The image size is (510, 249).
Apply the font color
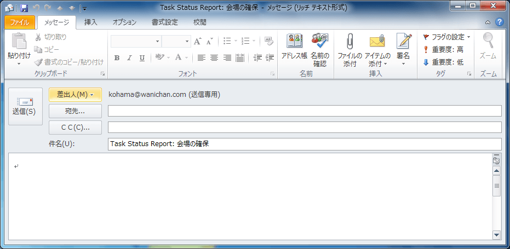click(x=178, y=57)
